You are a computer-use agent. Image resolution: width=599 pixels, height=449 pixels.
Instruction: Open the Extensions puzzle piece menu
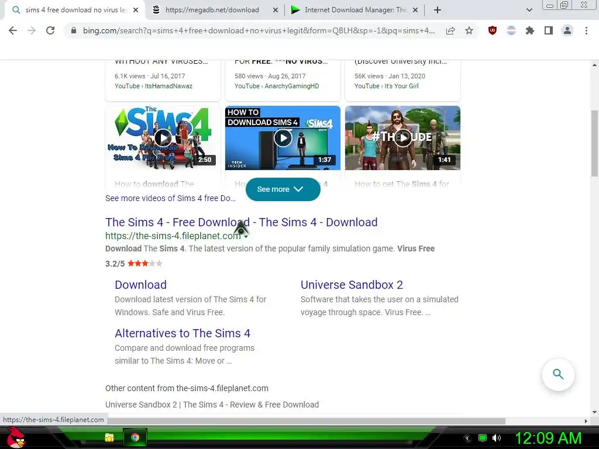pyautogui.click(x=530, y=30)
